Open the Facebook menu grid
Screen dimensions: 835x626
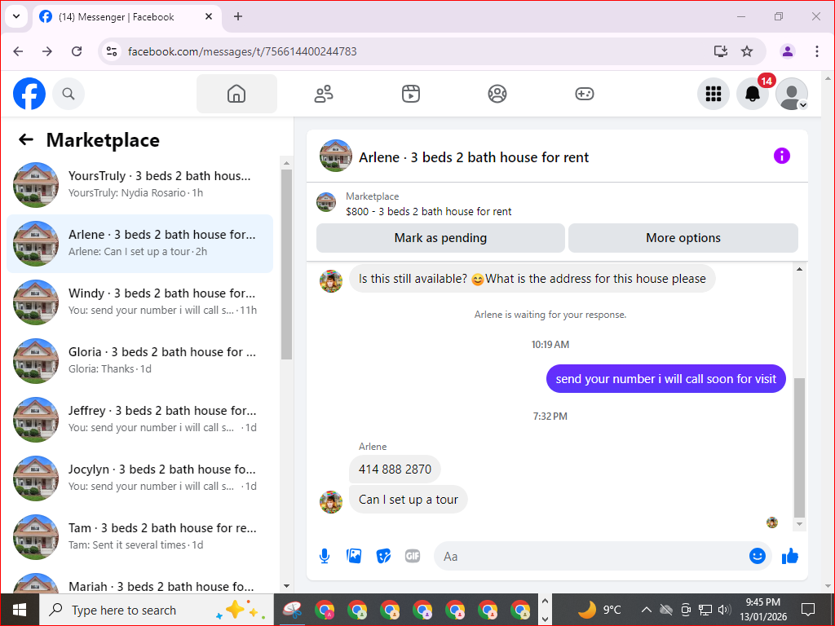[x=713, y=94]
